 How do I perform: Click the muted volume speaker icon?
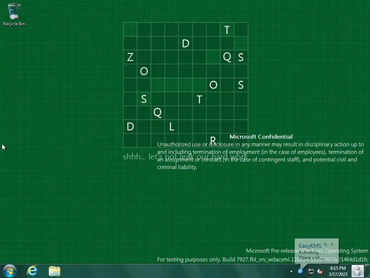(x=320, y=271)
